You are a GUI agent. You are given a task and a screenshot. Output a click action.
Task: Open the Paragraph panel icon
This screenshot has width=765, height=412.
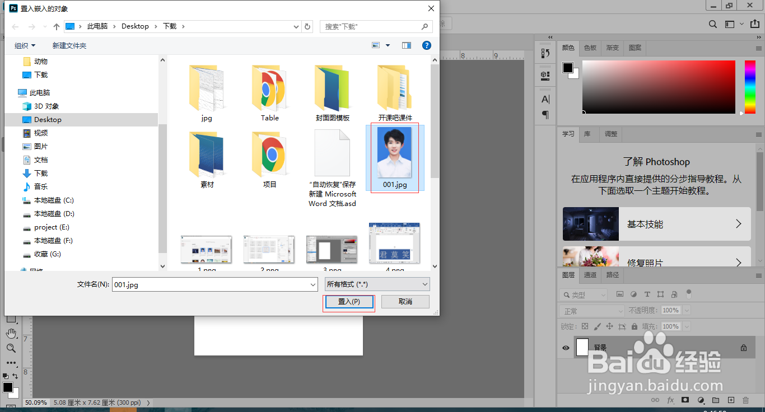tap(545, 115)
